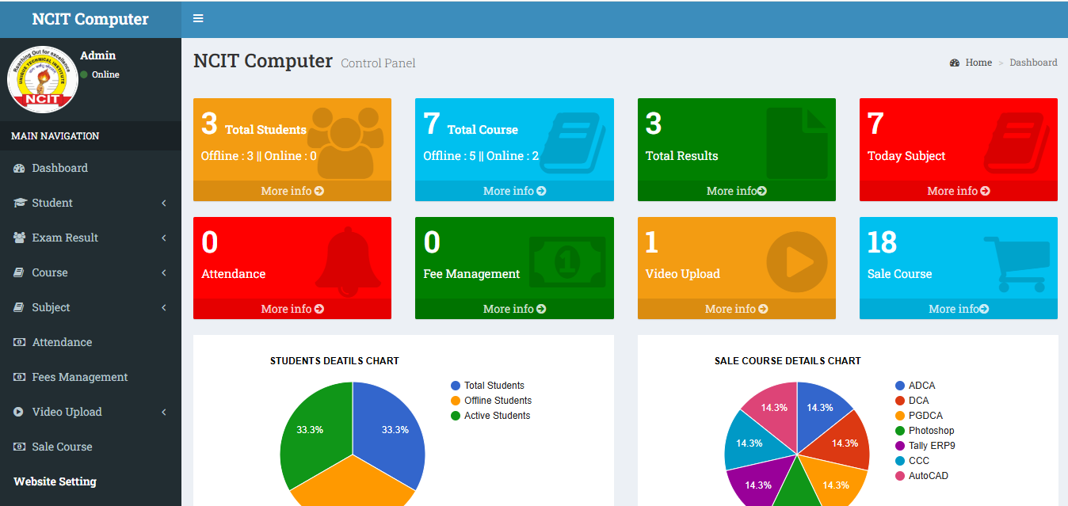Click the blue Total Students legend swatch
Screen dimensions: 1068x506
(456, 386)
